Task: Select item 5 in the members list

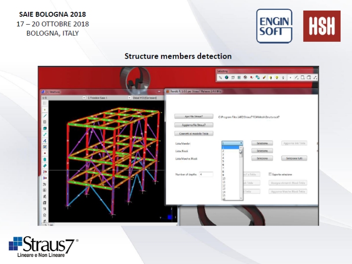Action: [x=224, y=161]
